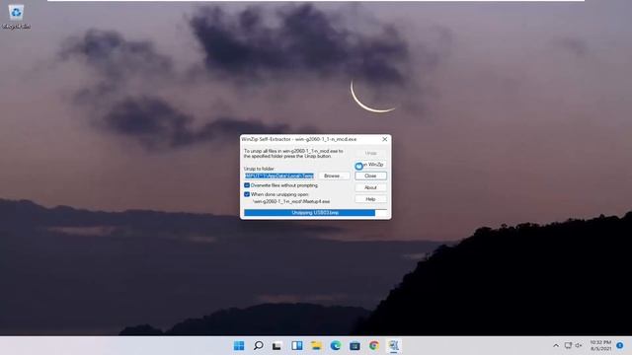The height and width of the screenshot is (355, 632).
Task: Select the WinZip Self-Extractor taskbar icon
Action: (x=393, y=346)
